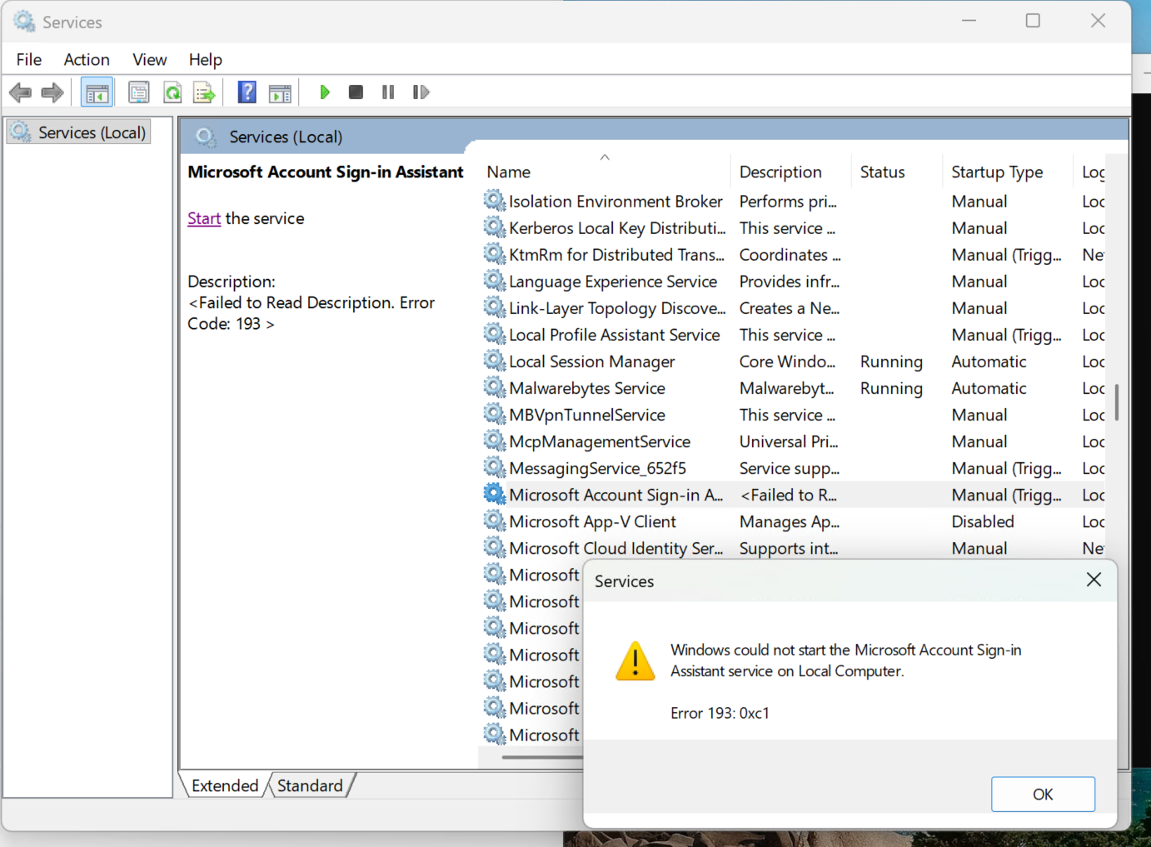Open the File menu

pos(29,59)
